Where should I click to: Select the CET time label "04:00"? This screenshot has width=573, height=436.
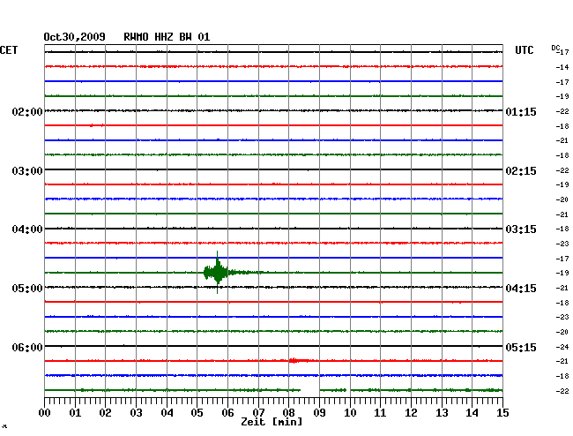pos(27,229)
